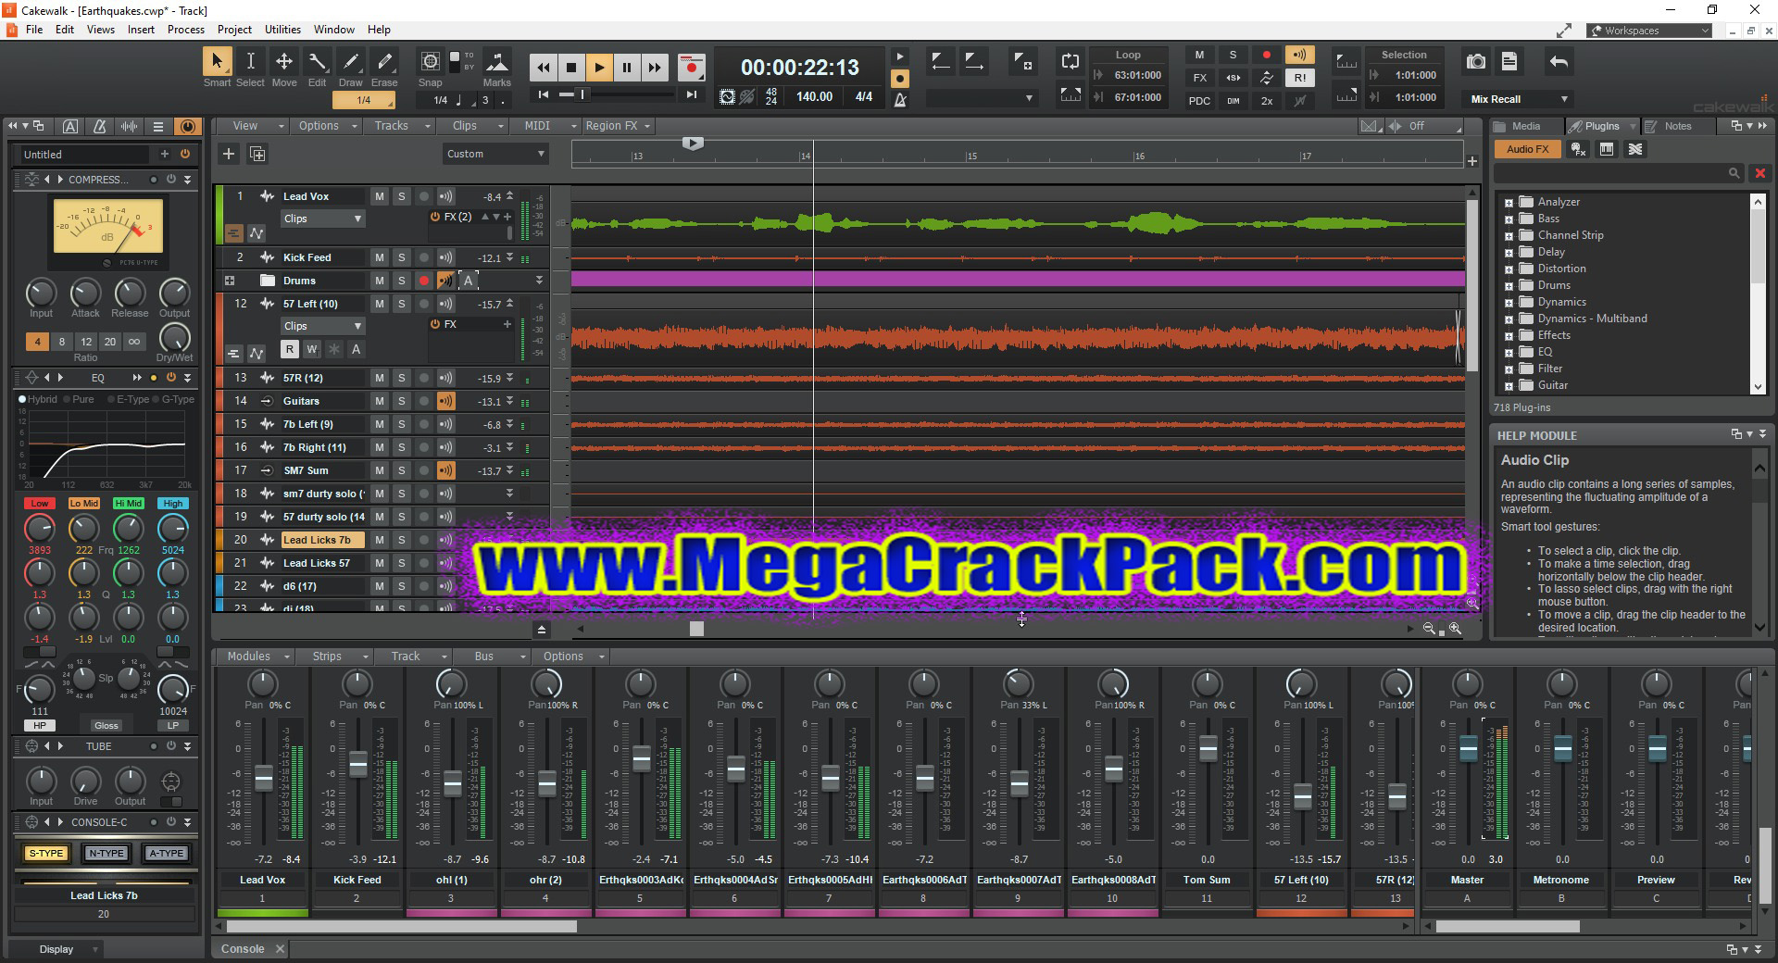
Task: Open the Process menu
Action: (186, 30)
